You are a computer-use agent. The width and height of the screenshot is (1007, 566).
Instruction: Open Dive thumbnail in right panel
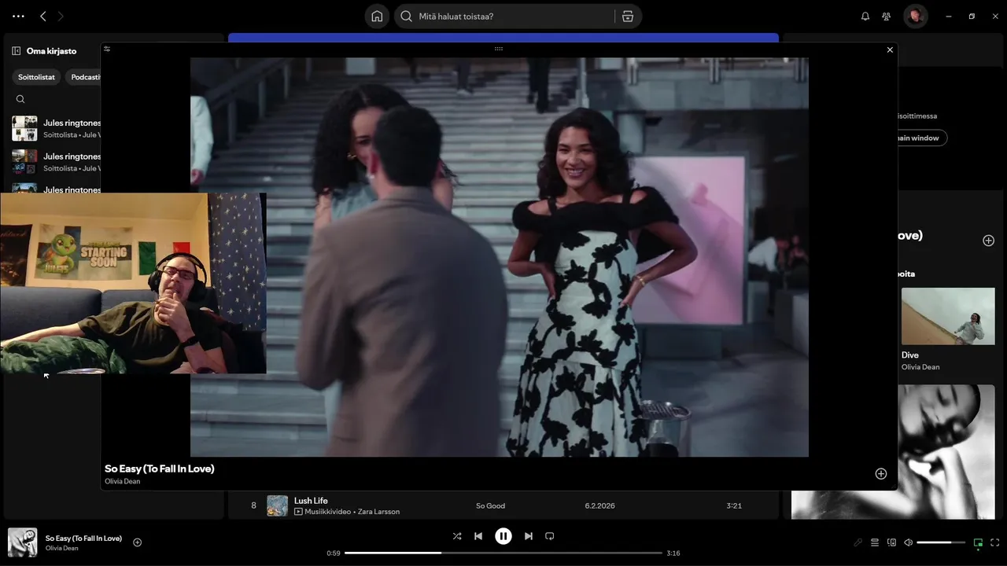point(948,316)
